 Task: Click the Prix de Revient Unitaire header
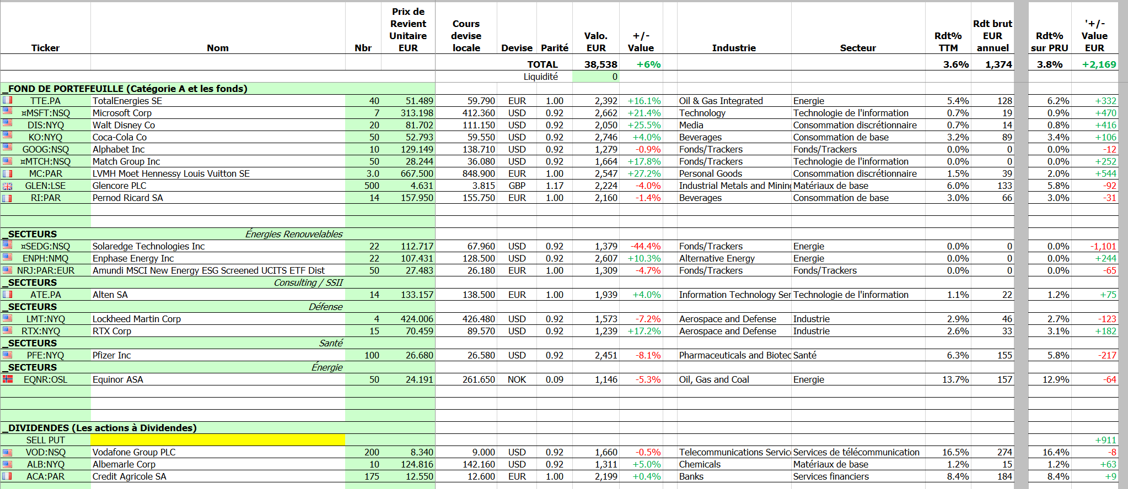point(408,30)
